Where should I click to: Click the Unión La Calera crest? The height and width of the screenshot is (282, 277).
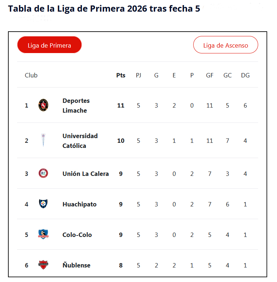(44, 173)
